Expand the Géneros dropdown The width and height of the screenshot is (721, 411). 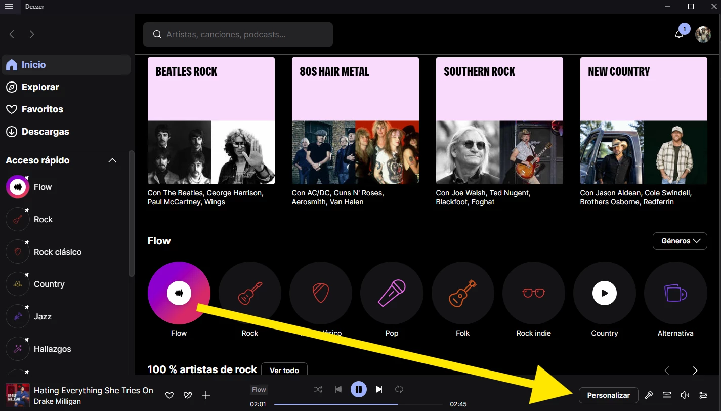pos(680,241)
